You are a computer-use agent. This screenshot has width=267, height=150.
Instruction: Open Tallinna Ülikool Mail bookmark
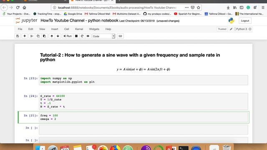[97, 14]
